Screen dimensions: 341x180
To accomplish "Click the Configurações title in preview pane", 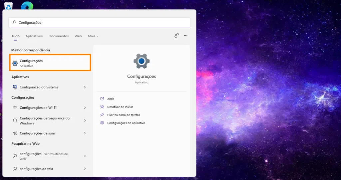I will point(142,76).
